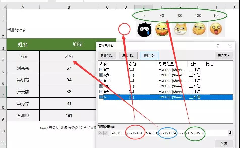Viewport: 240px width, 148px height.
Task: Click the sales value 181
Action: 69,116
